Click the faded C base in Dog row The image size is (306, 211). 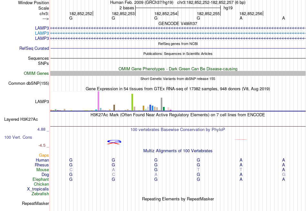pos(113,175)
